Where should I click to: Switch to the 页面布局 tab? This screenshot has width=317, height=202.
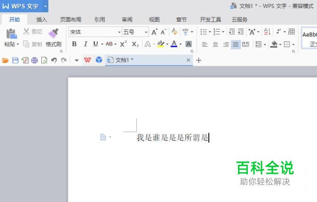[71, 19]
